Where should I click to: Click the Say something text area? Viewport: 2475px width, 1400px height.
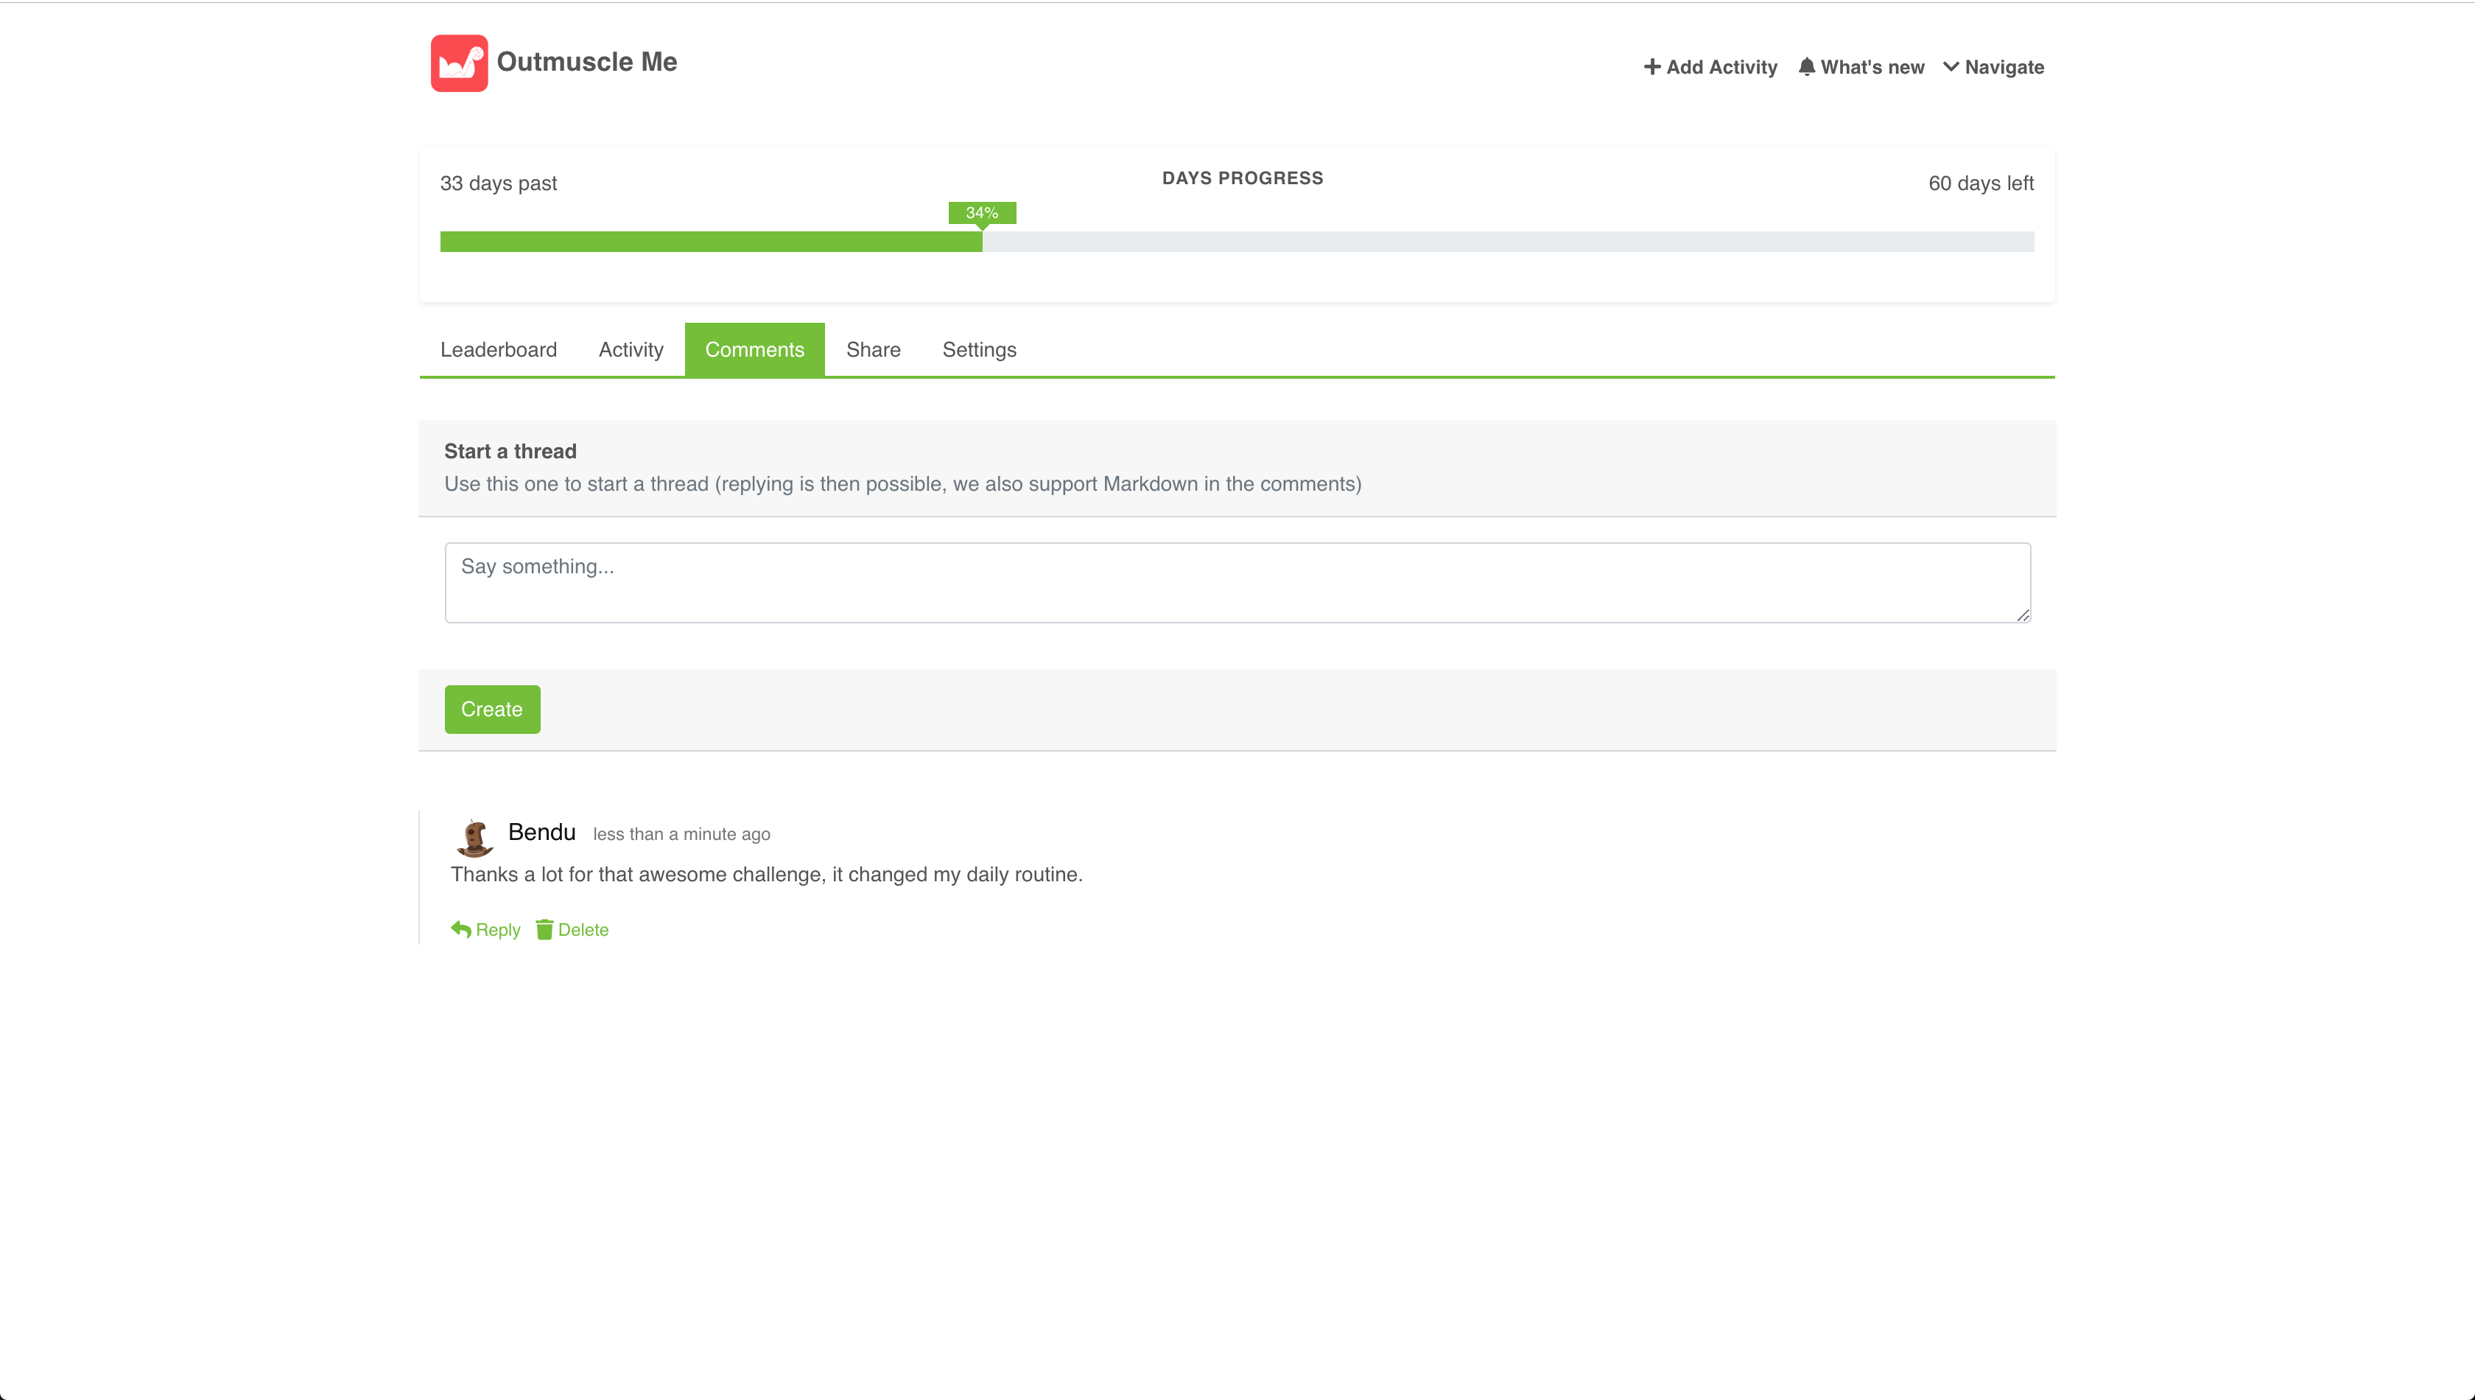coord(1237,581)
